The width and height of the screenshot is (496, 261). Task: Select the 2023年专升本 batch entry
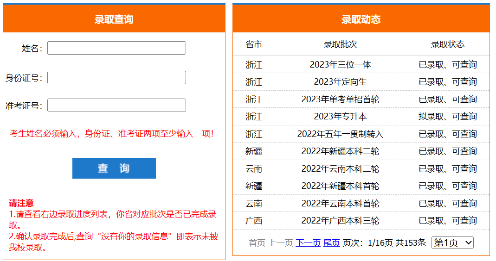(x=340, y=117)
